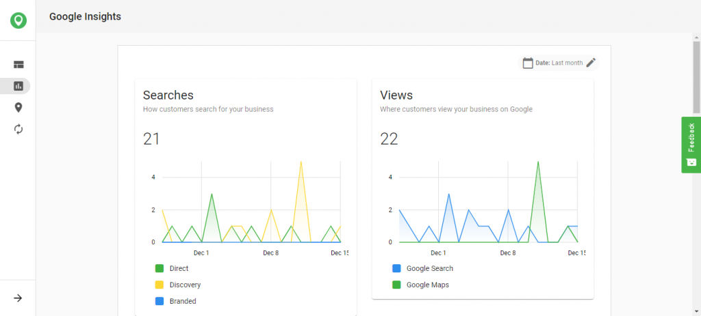This screenshot has width=701, height=316.
Task: Open the Date: Last month selector
Action: [559, 63]
